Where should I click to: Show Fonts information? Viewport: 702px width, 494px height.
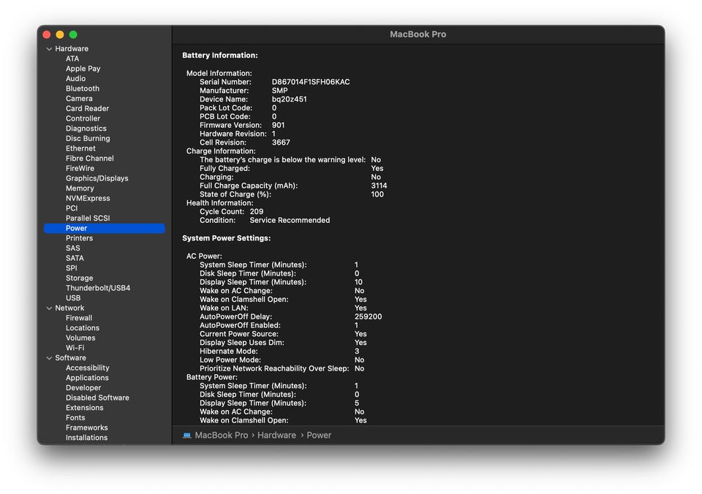[75, 417]
